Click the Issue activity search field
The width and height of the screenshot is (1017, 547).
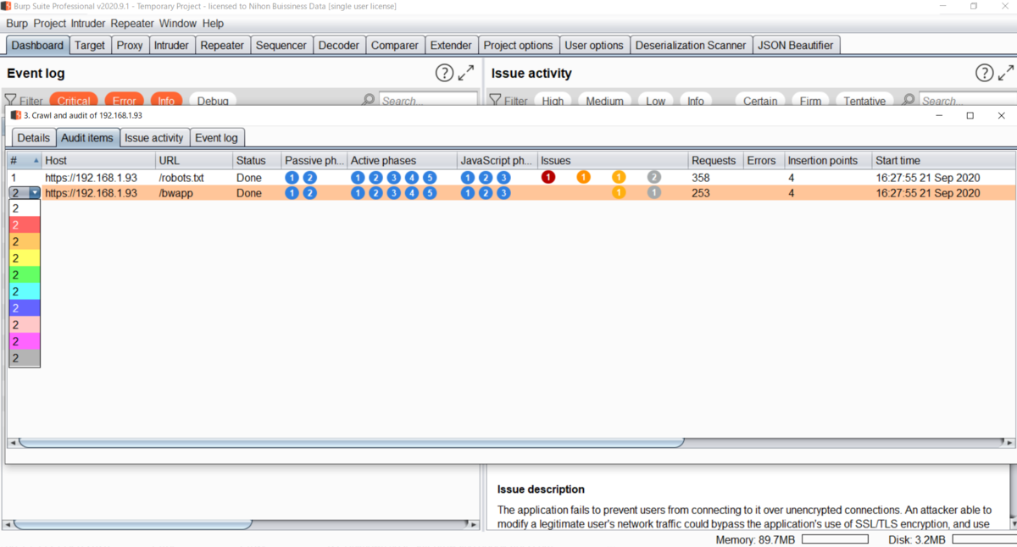click(967, 101)
